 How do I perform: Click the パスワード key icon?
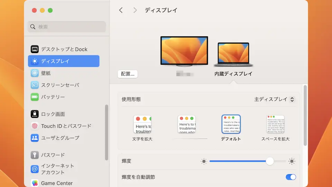click(x=35, y=155)
